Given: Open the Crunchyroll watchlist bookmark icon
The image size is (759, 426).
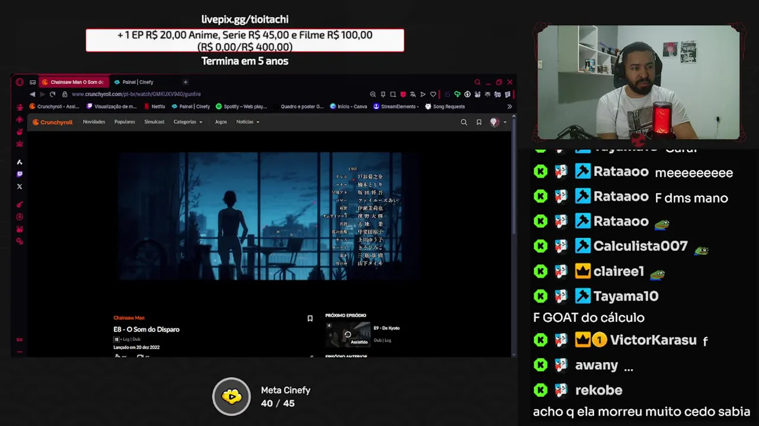Looking at the screenshot, I should [479, 122].
